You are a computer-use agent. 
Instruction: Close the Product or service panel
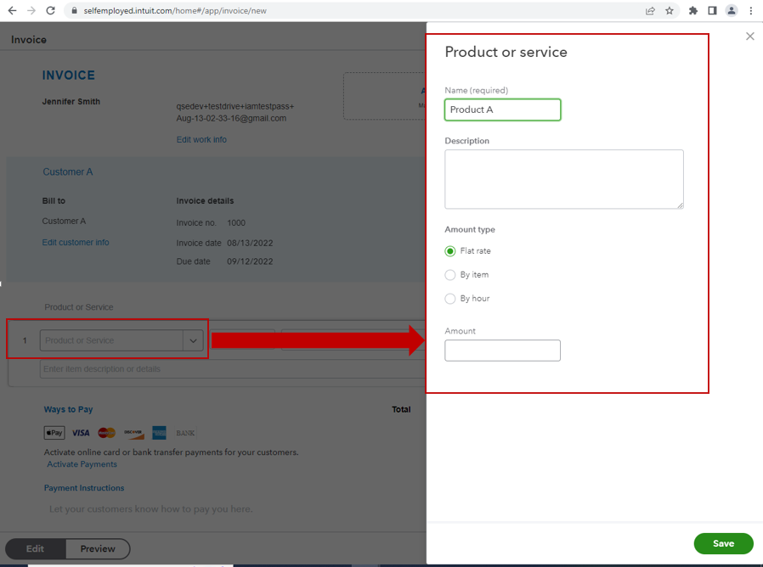[749, 36]
